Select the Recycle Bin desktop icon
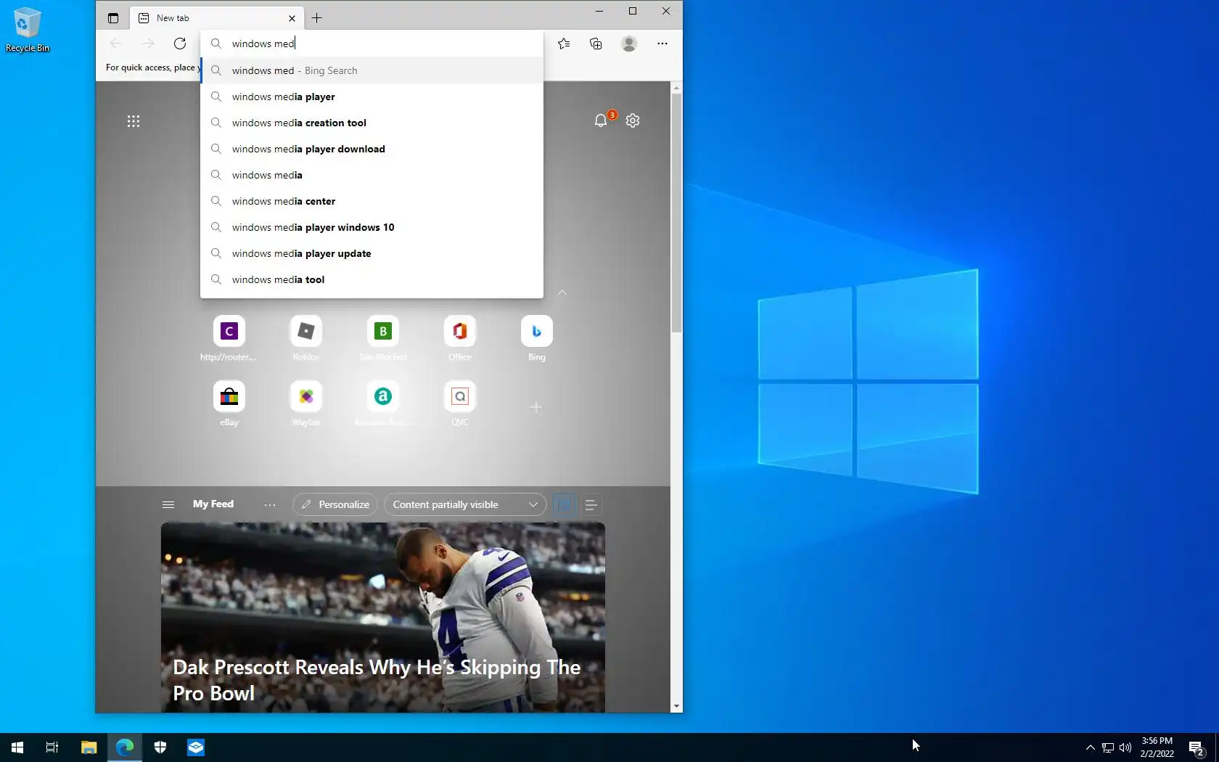Screen dimensions: 1219x762 click(28, 30)
